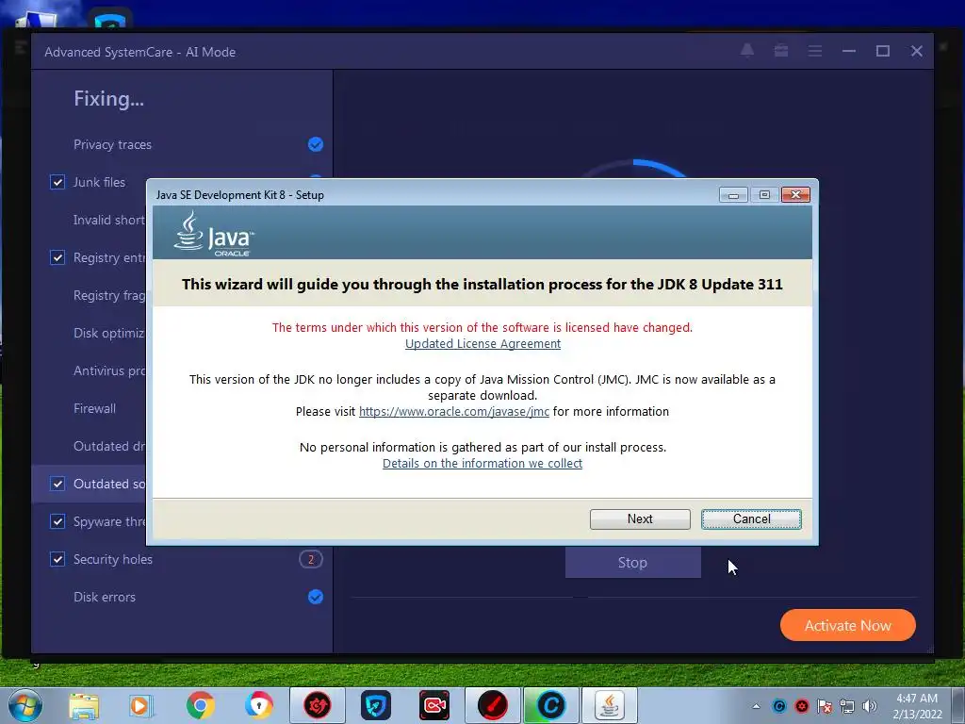Open File Explorer from the taskbar
The image size is (965, 724).
pos(84,705)
